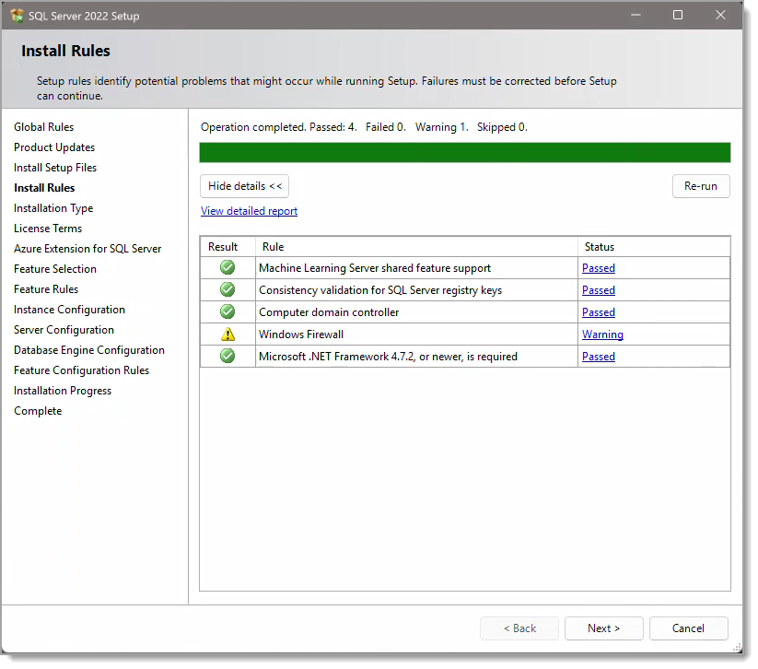Select Feature Configuration Rules step
This screenshot has width=758, height=669.
(x=81, y=370)
